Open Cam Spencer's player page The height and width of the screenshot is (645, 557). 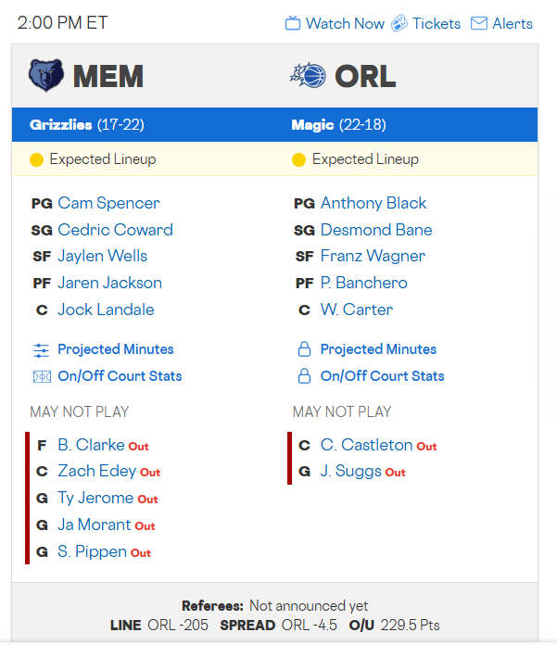coord(108,203)
